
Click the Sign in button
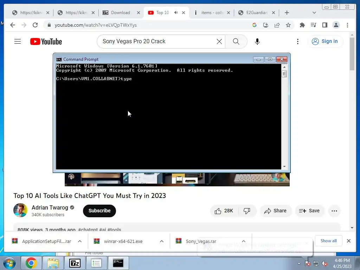tap(325, 41)
